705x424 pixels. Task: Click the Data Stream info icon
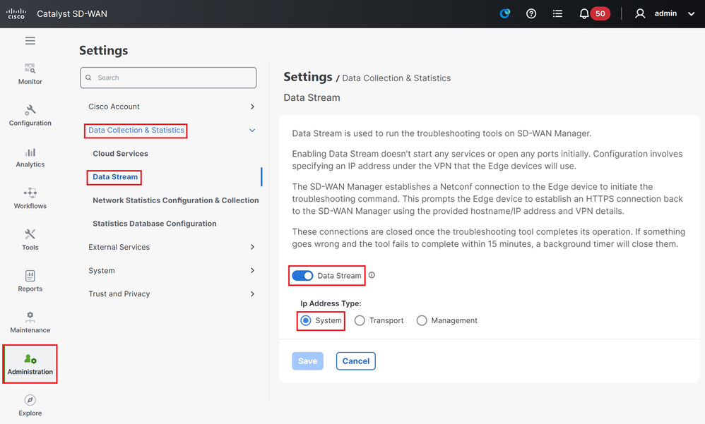[372, 275]
